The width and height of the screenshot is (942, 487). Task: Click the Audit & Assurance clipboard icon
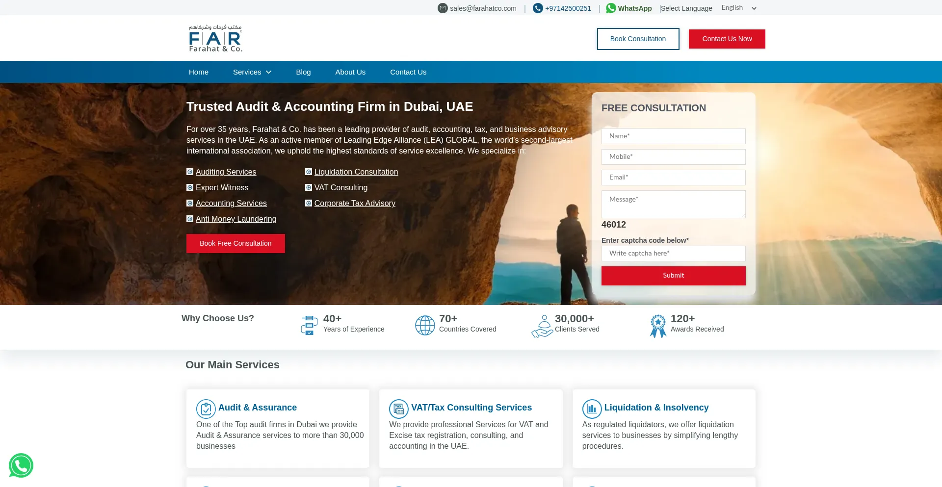pos(206,409)
